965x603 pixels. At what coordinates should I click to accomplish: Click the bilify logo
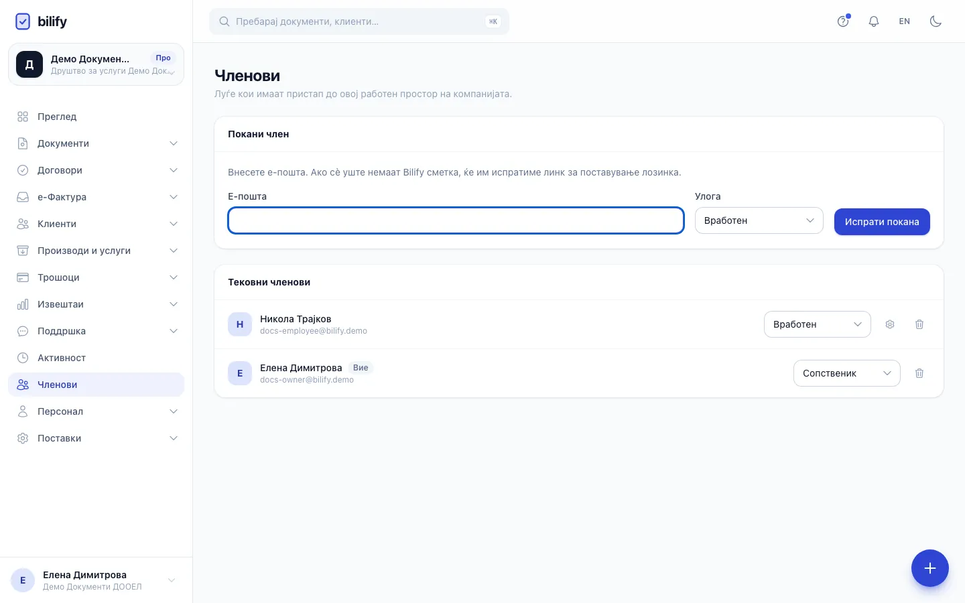(41, 21)
